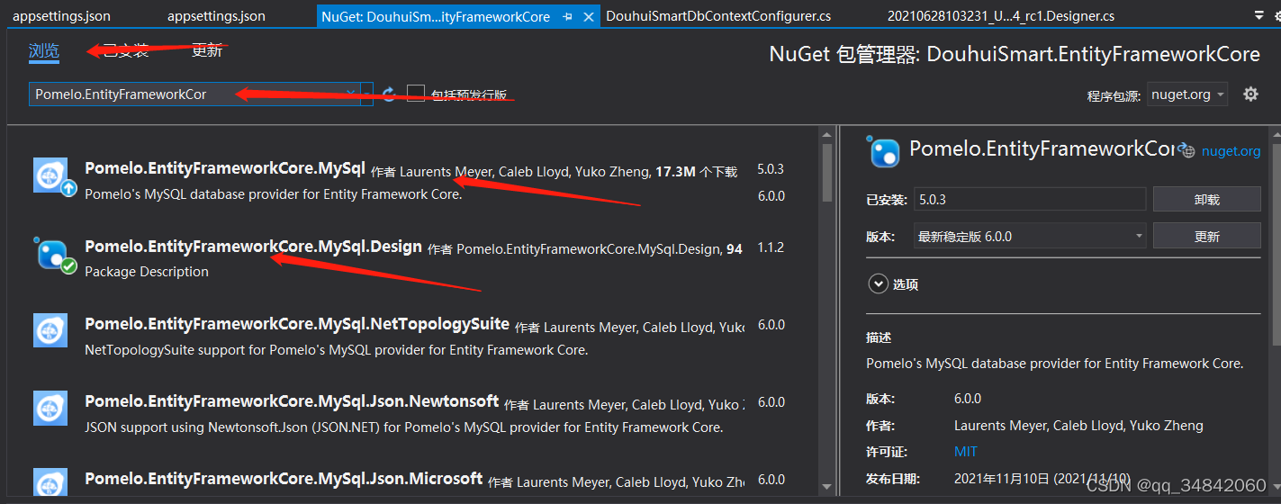Select Pomelo.EntityFrameworkCore.MySql.NetTopologySuite package title
This screenshot has height=504, width=1281.
[297, 324]
